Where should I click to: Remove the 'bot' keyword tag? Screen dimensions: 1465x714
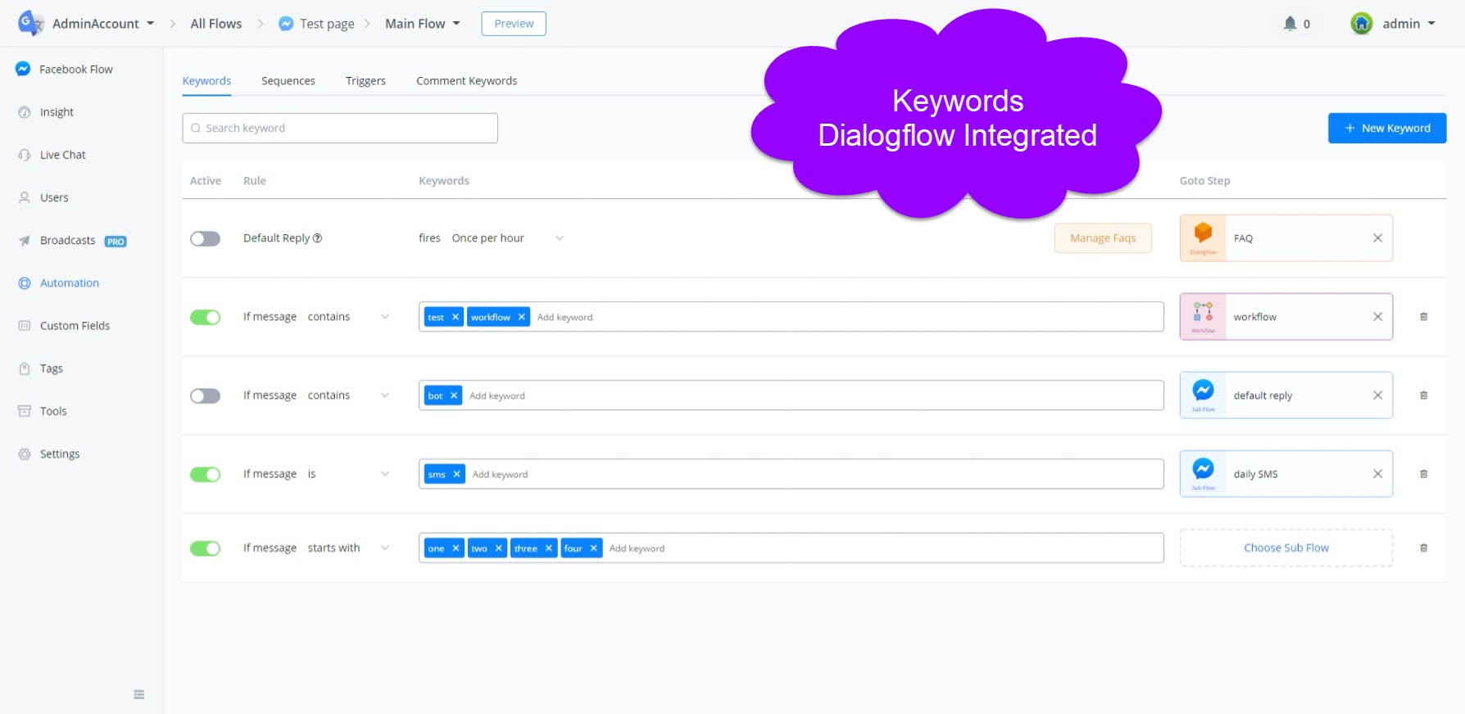pyautogui.click(x=454, y=395)
